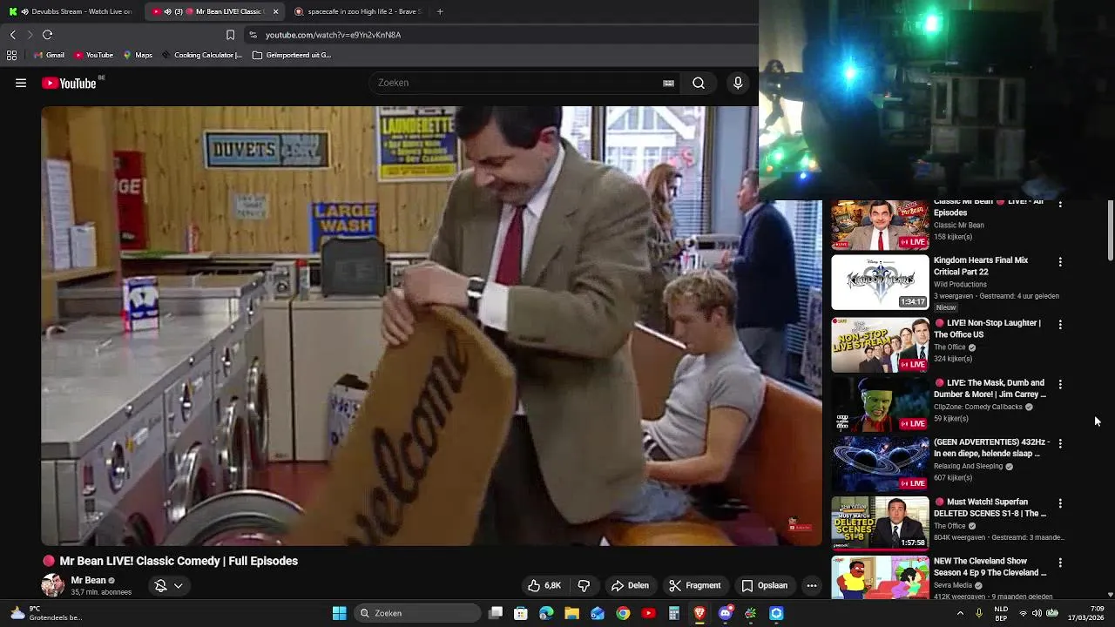Image resolution: width=1115 pixels, height=627 pixels.
Task: Start voice search with microphone icon
Action: tap(738, 83)
